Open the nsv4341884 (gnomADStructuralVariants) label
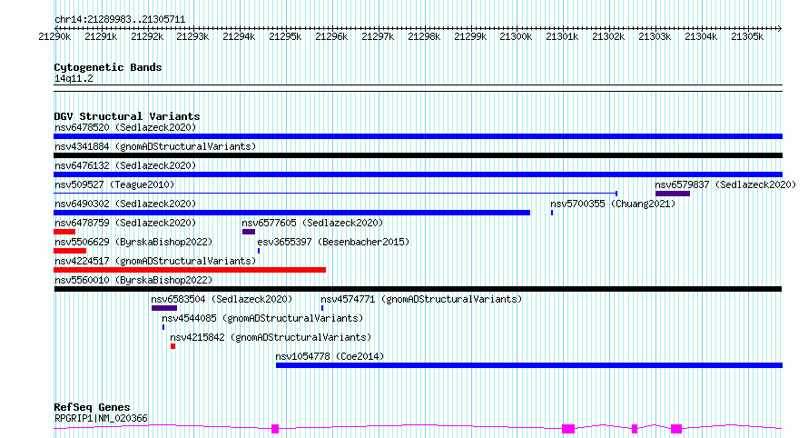 (x=155, y=146)
